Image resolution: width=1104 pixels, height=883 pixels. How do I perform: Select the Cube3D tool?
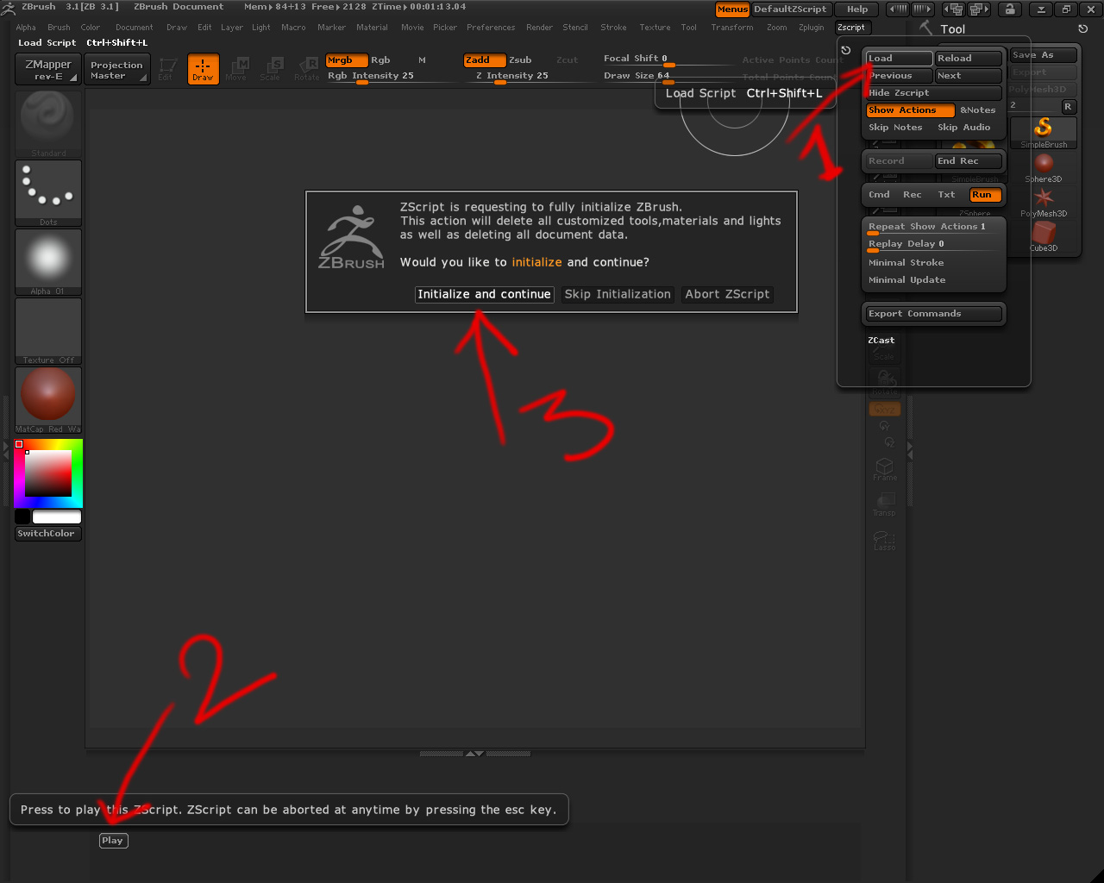(x=1044, y=235)
